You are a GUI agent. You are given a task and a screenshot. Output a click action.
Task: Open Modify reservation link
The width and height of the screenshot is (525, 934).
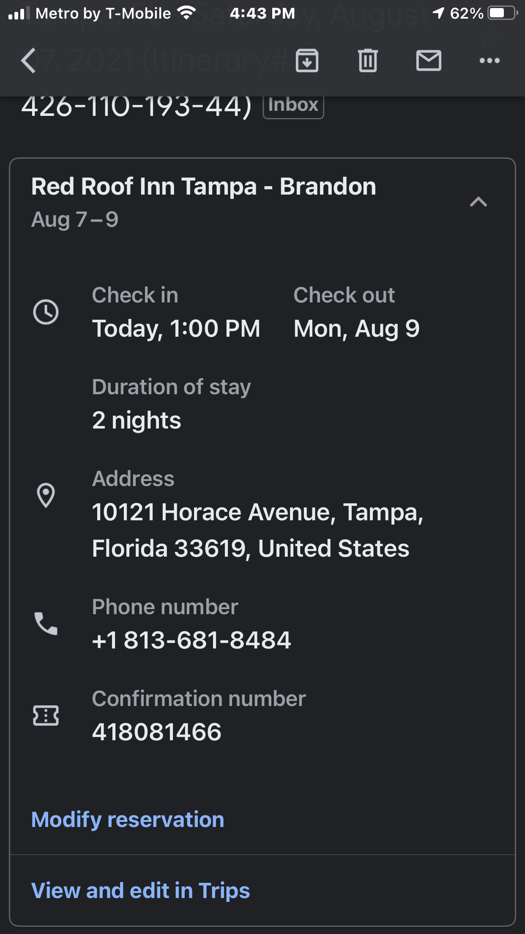click(x=128, y=820)
